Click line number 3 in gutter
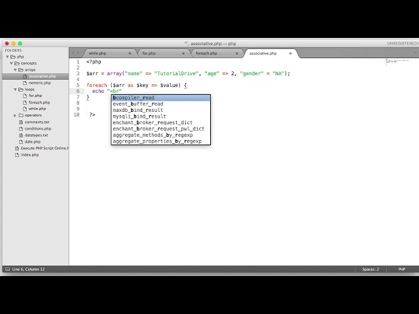This screenshot has width=419, height=314. [78, 73]
